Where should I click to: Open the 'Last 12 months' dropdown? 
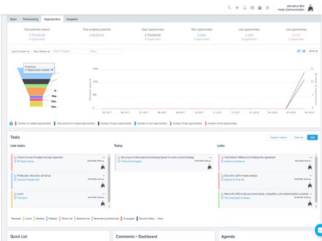pos(20,51)
